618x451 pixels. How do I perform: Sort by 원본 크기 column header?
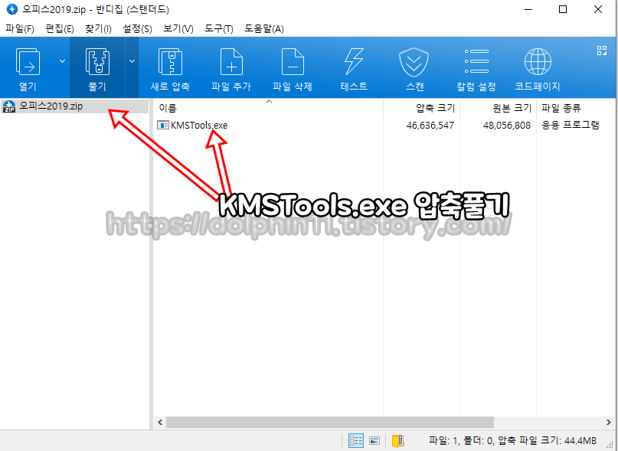point(499,108)
